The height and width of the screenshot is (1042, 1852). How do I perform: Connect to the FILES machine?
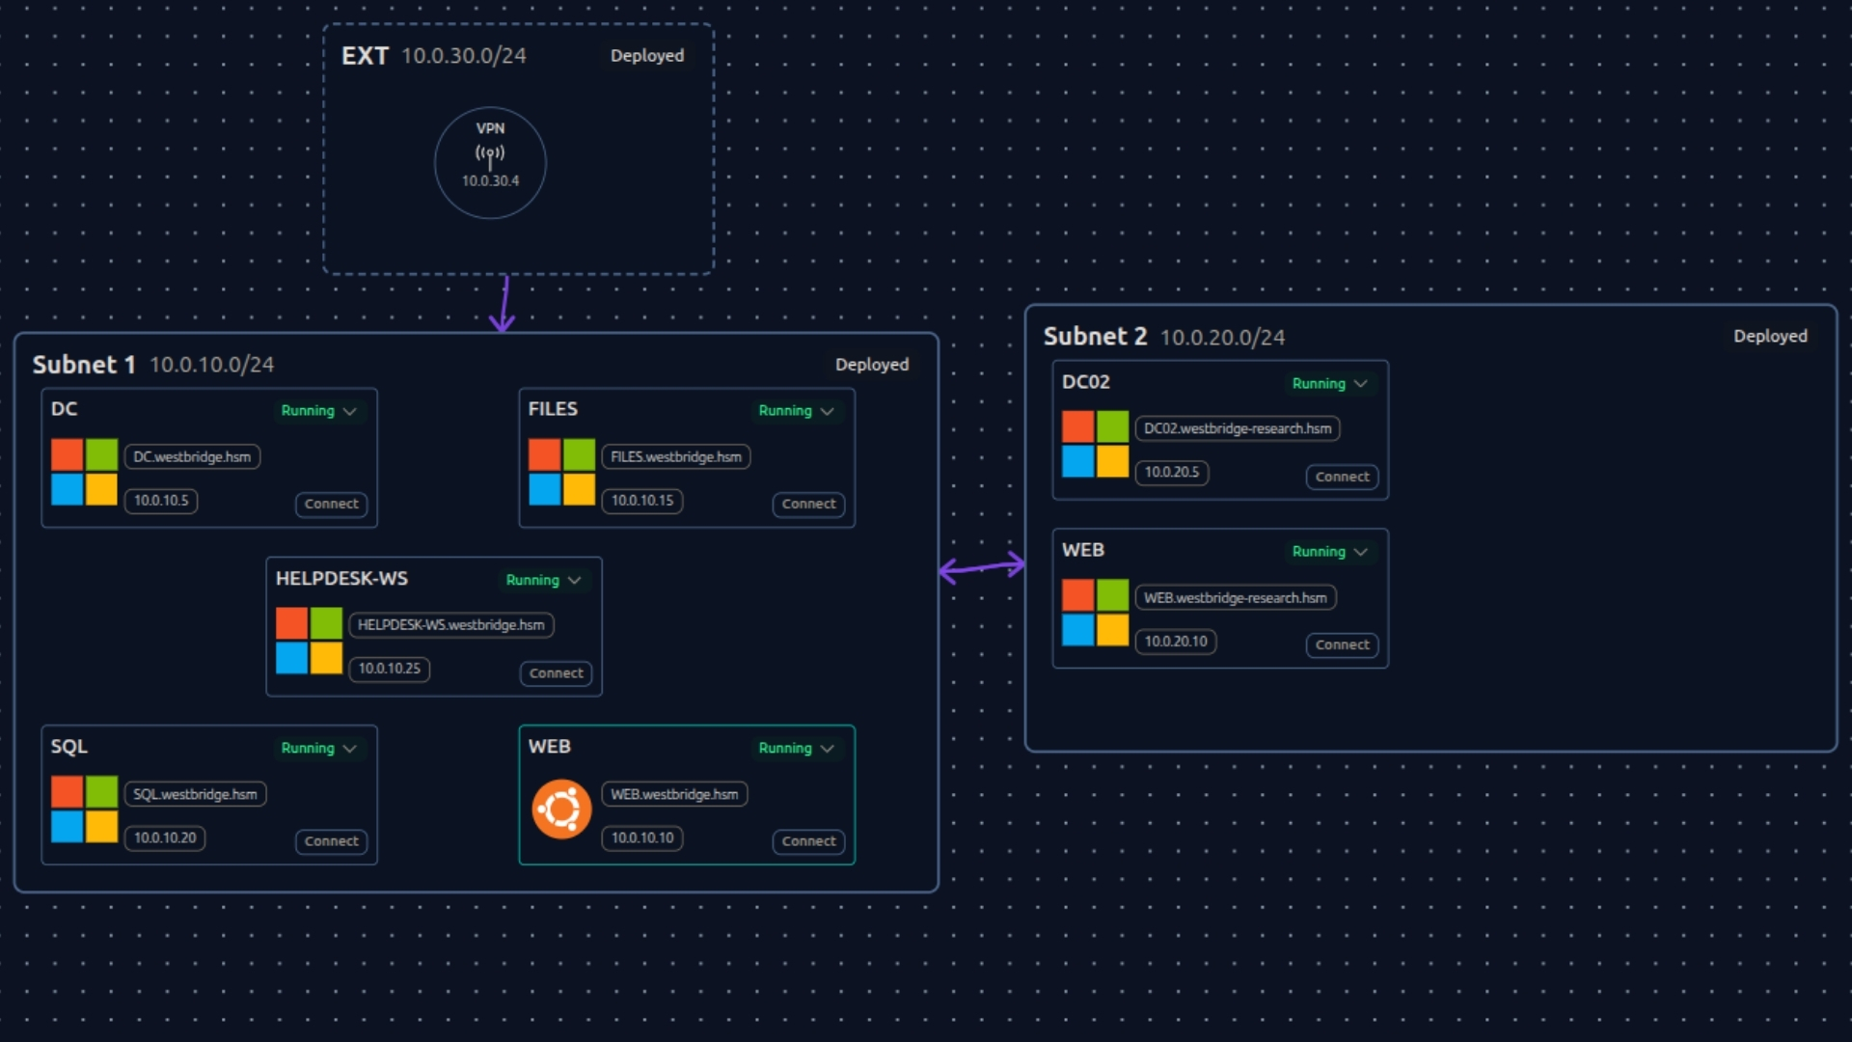click(808, 504)
